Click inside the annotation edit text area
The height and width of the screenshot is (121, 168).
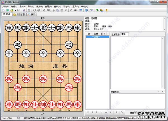(136, 62)
